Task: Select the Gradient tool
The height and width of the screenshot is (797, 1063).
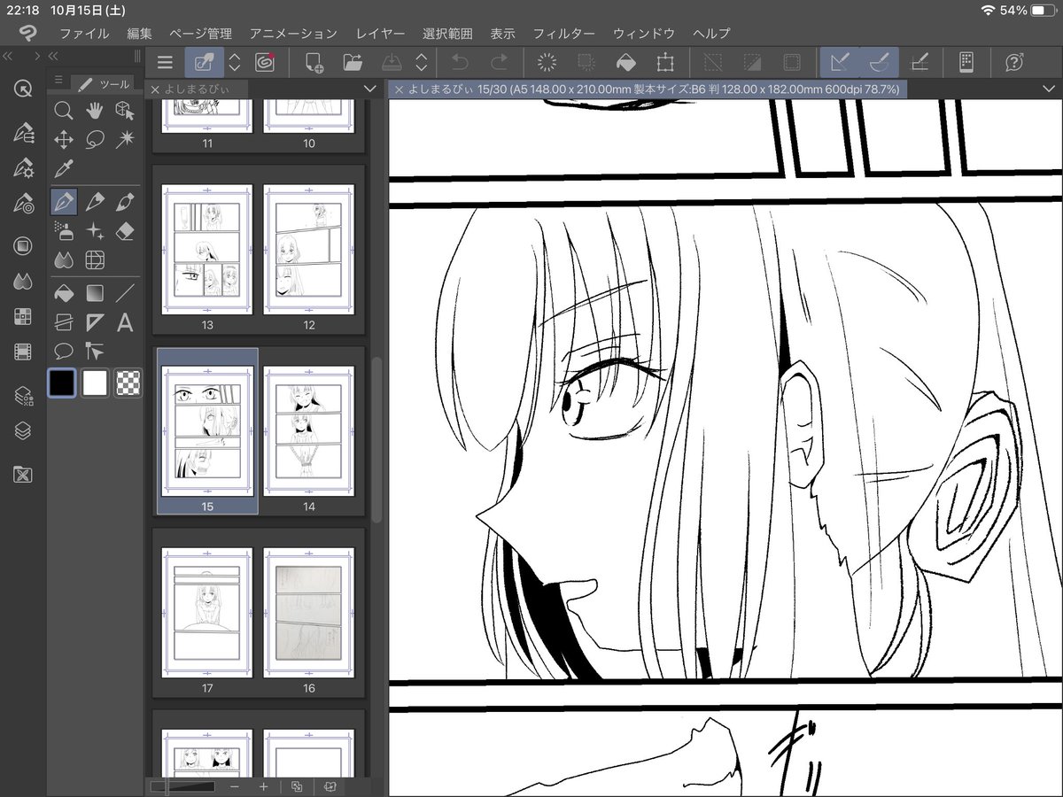Action: 95,293
